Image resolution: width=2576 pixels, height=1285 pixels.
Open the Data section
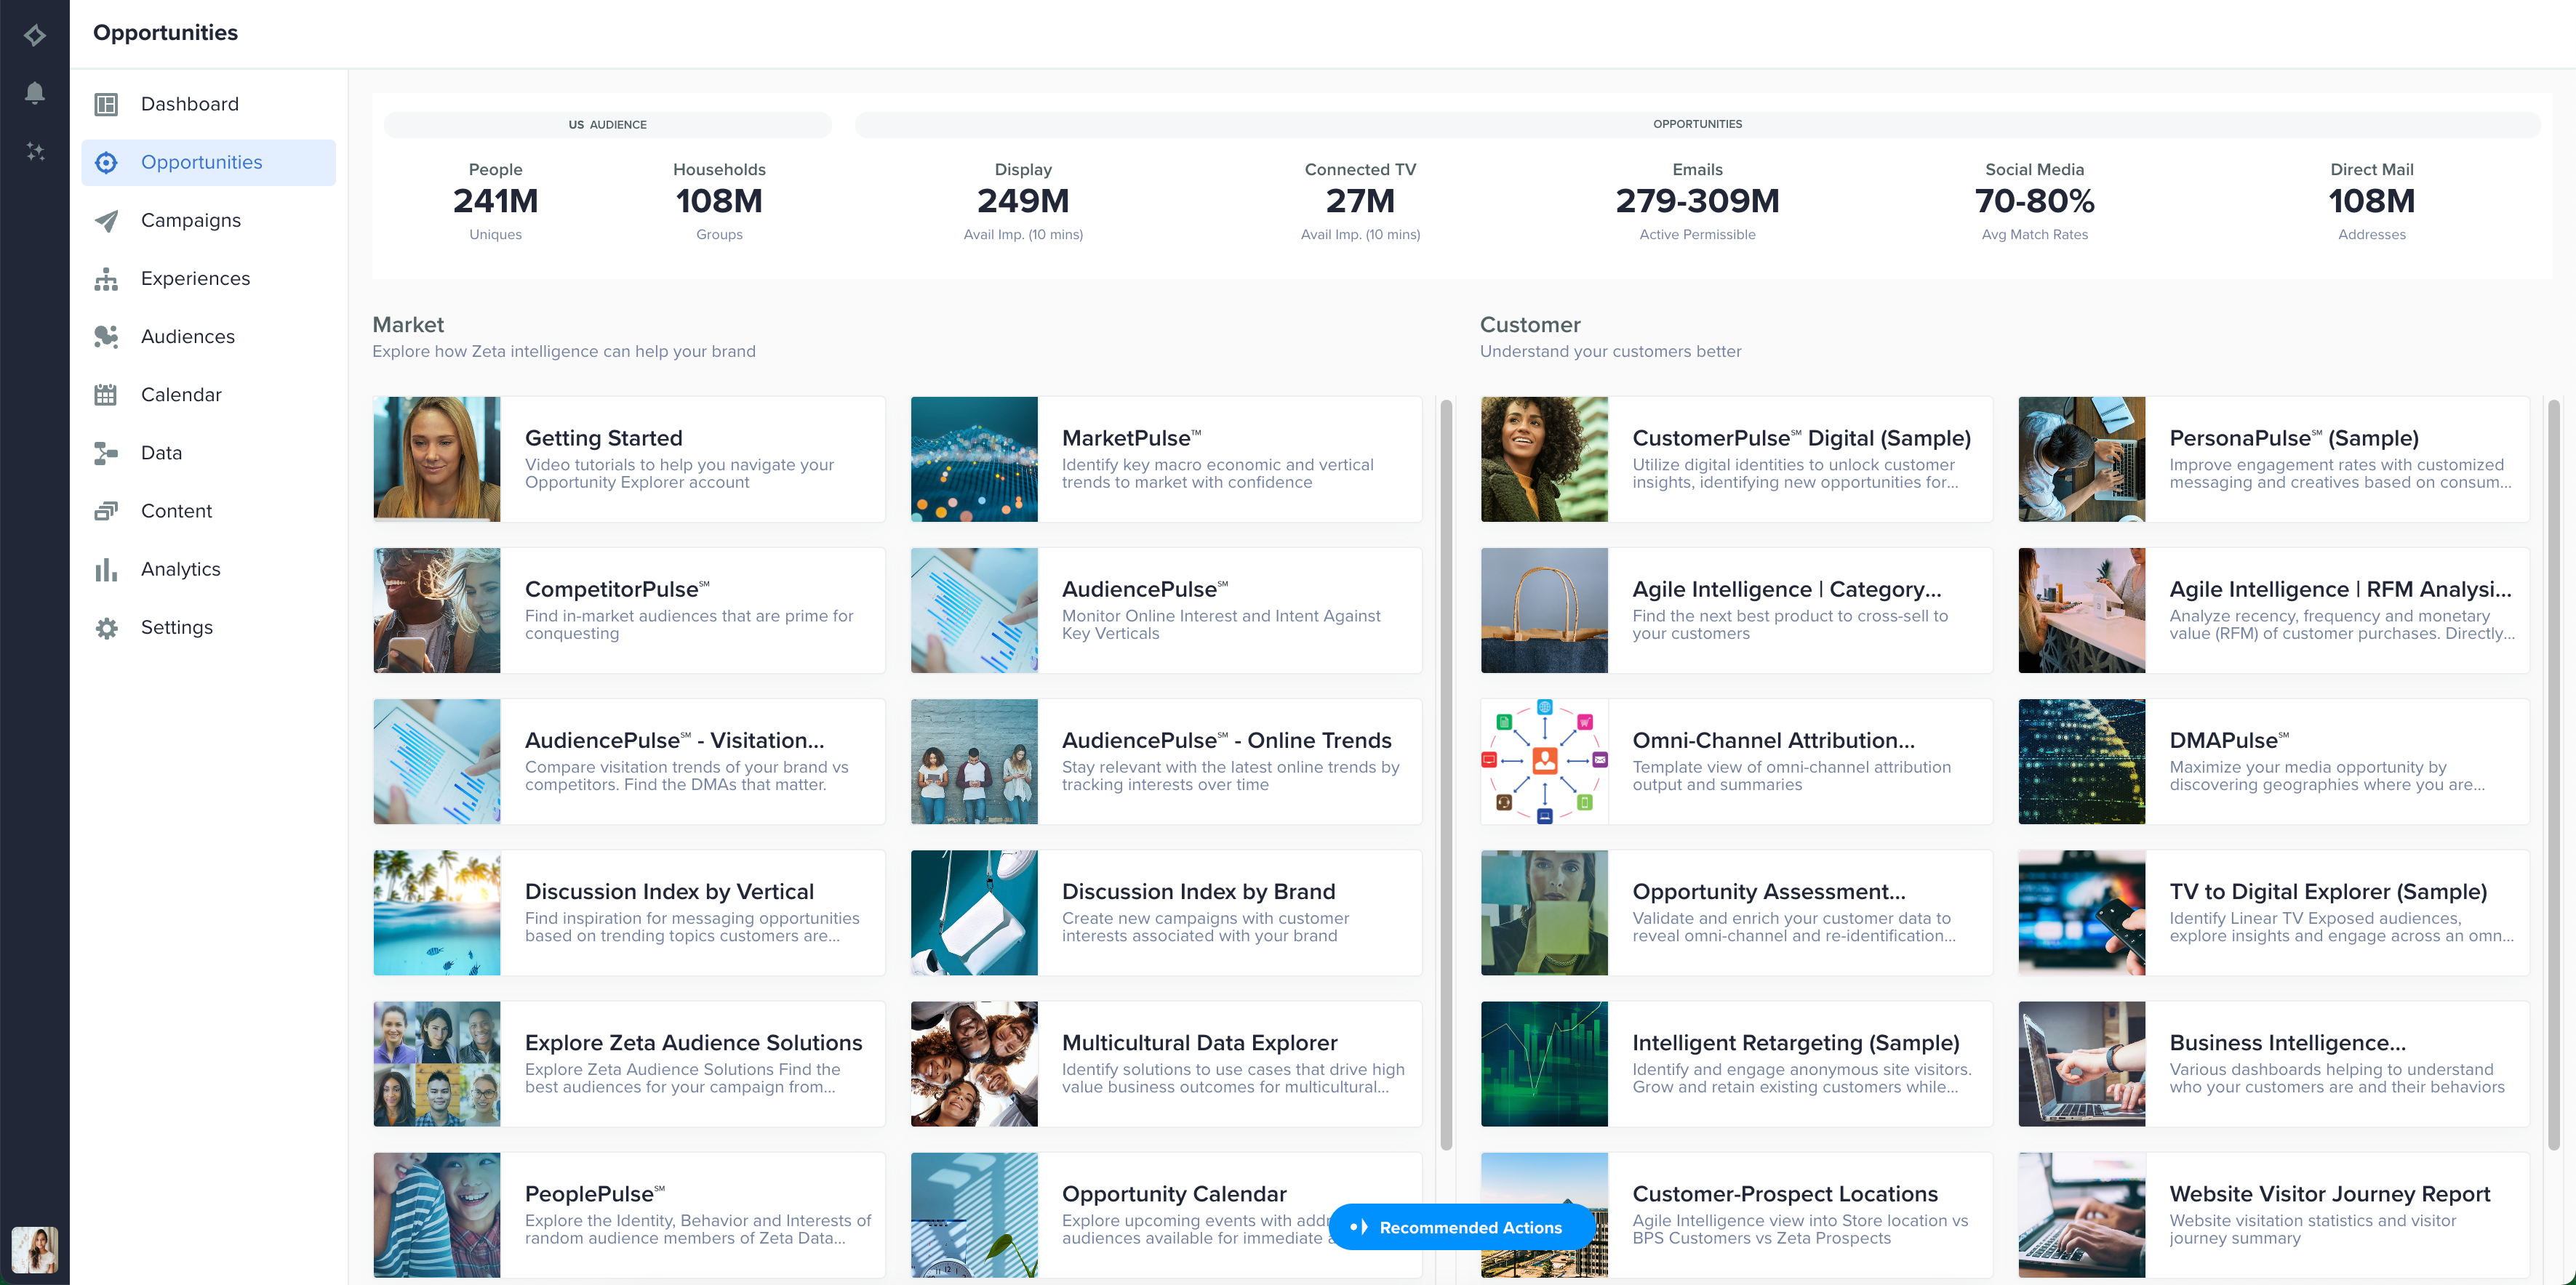point(209,453)
